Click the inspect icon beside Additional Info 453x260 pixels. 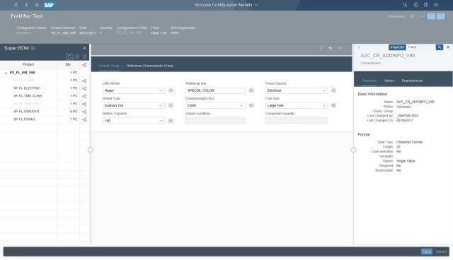[x=251, y=90]
